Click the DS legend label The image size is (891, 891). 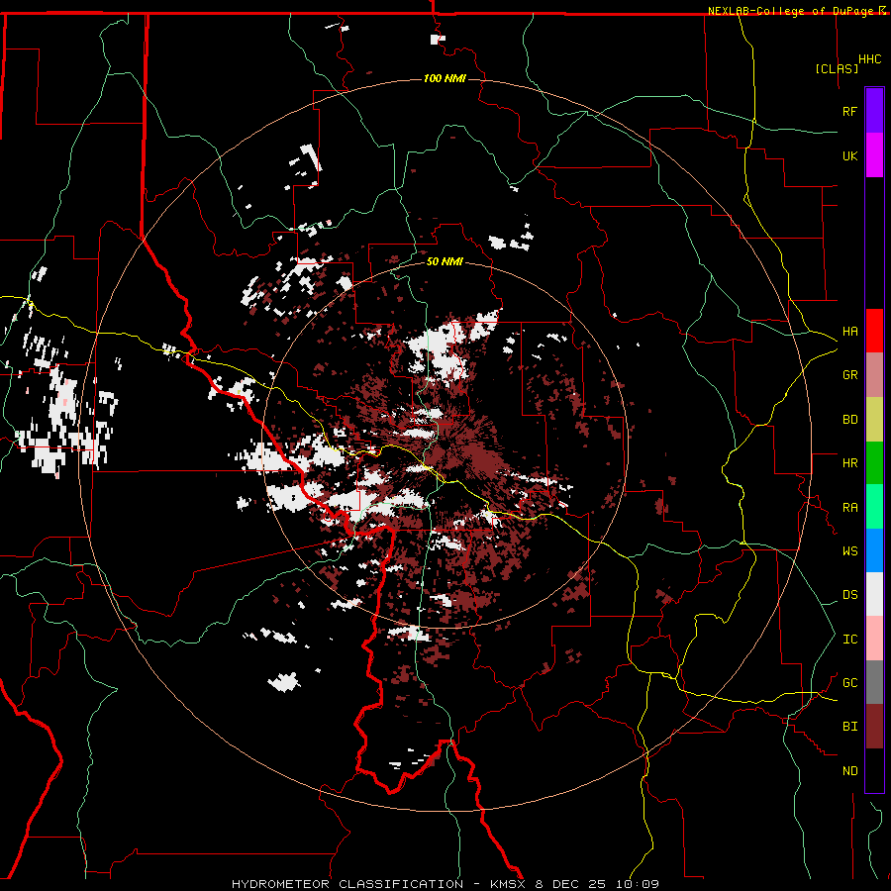849,594
